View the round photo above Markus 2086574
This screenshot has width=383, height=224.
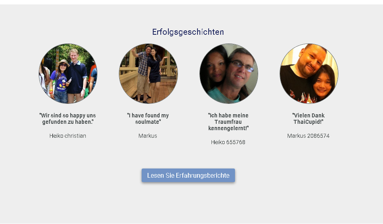point(309,73)
